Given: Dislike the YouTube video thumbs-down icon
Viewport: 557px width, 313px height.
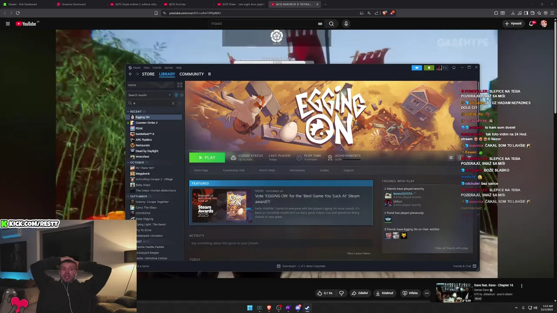Looking at the screenshot, I should [x=342, y=293].
